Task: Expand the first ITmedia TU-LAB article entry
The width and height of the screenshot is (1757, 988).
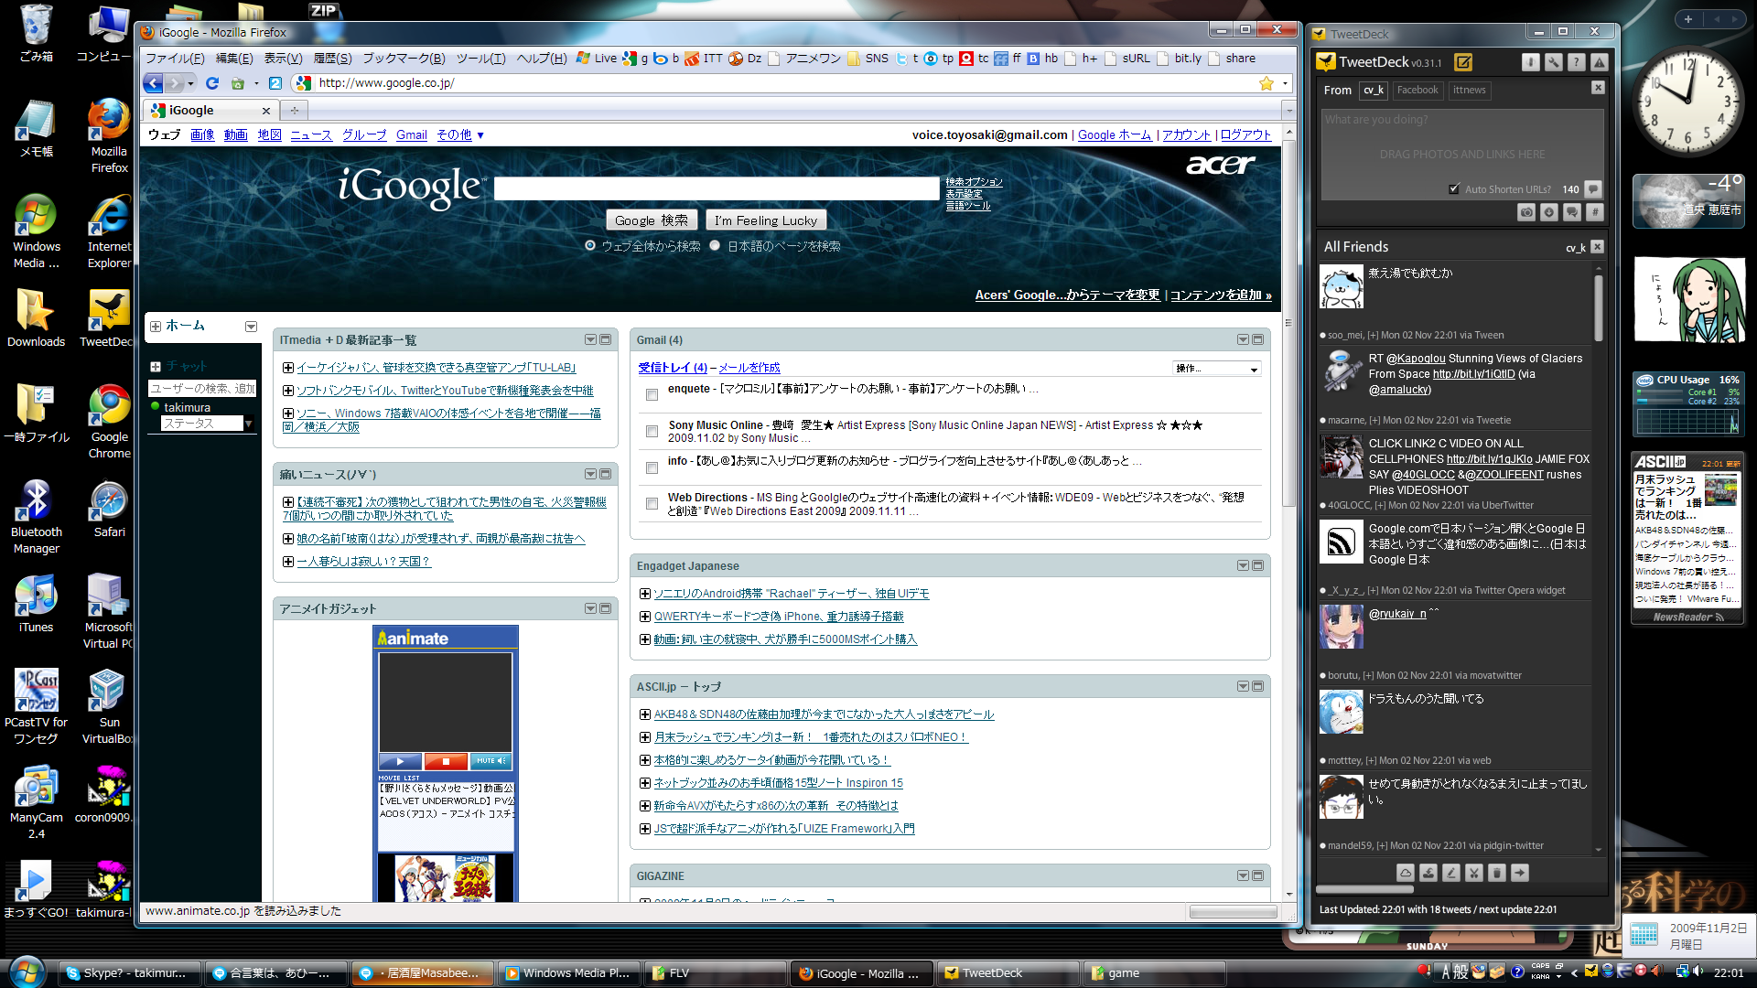Action: click(x=288, y=368)
